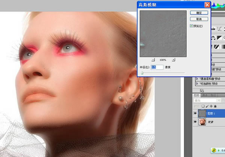Toggle the 预览 (Preview) checkbox
This screenshot has width=225, height=157.
pos(191,26)
